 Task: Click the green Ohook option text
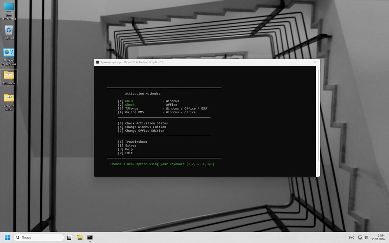pos(130,105)
